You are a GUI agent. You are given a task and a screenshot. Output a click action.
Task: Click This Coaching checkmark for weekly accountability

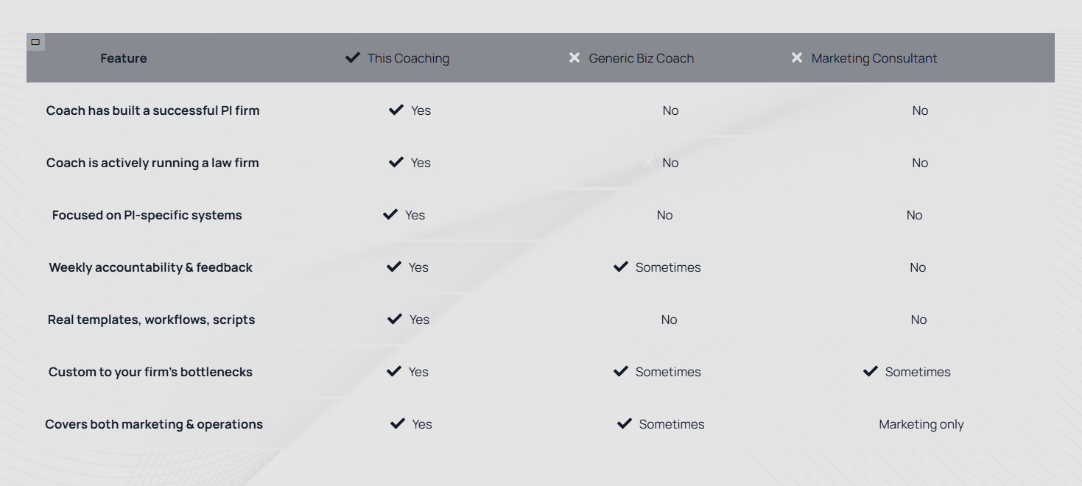click(394, 267)
